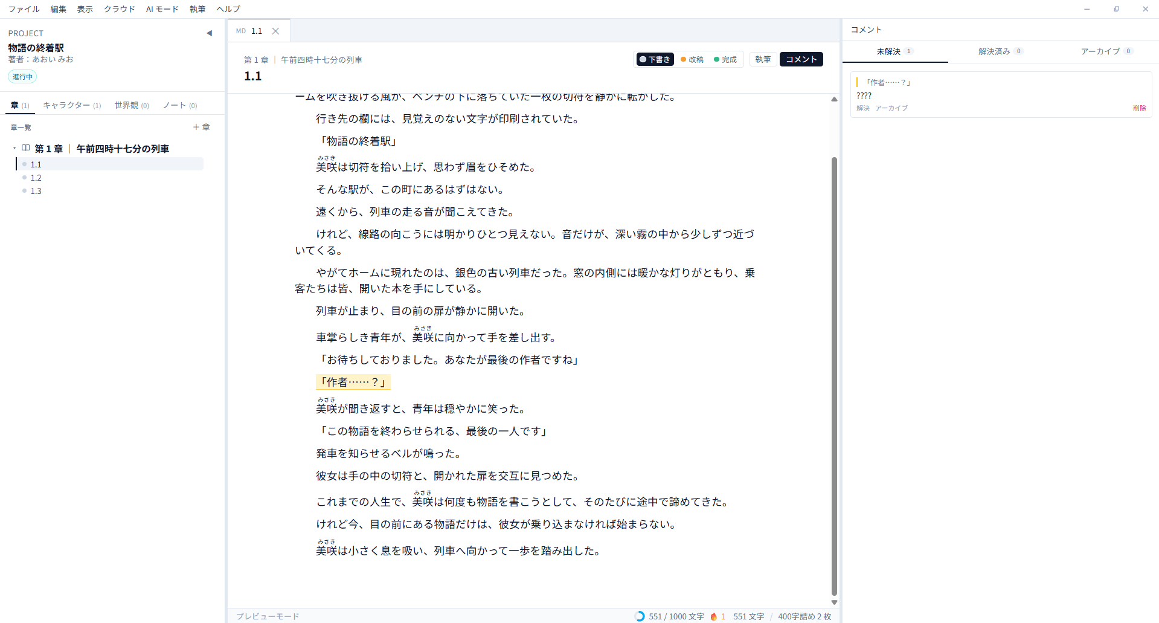Image resolution: width=1159 pixels, height=623 pixels.
Task: Open the ヘルプ menu
Action: [228, 9]
